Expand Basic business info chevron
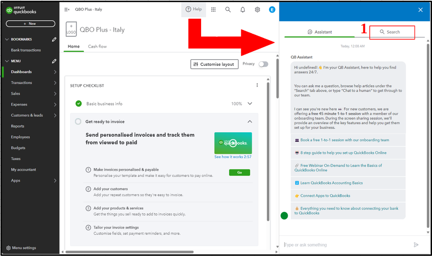The image size is (432, 256). (250, 104)
